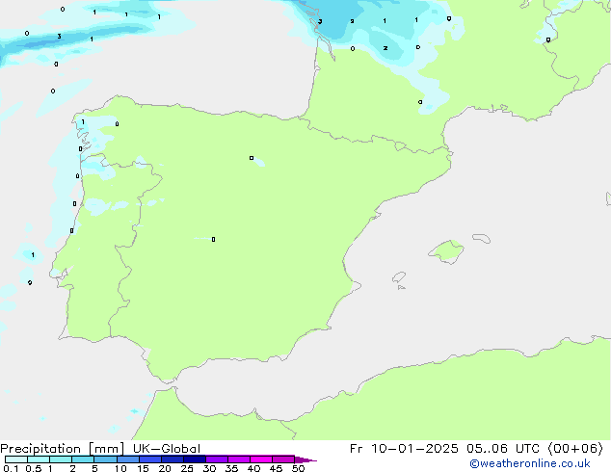611x472 pixels.
Task: Pick the 15–20 mm blue legend box
Action: (149, 459)
